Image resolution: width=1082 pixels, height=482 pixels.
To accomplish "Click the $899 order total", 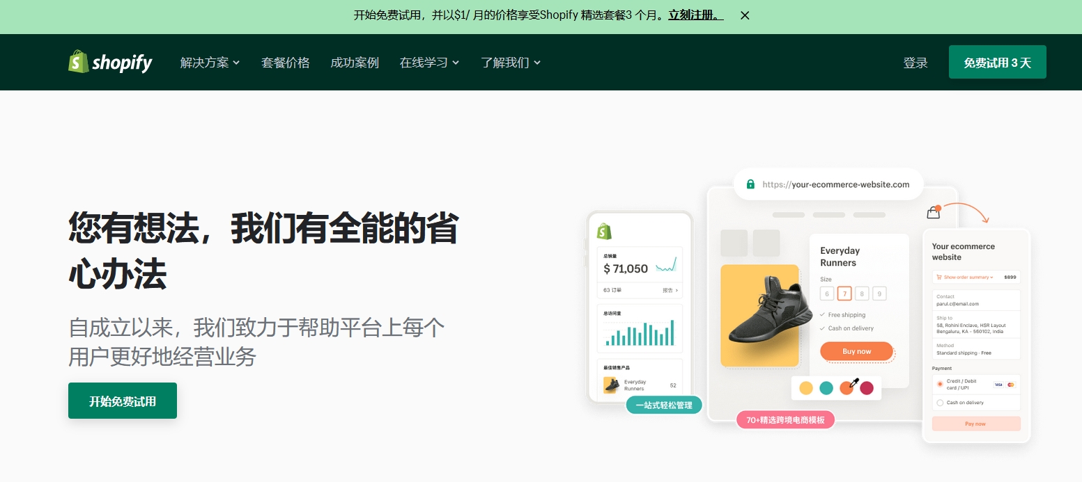I will (x=1010, y=277).
